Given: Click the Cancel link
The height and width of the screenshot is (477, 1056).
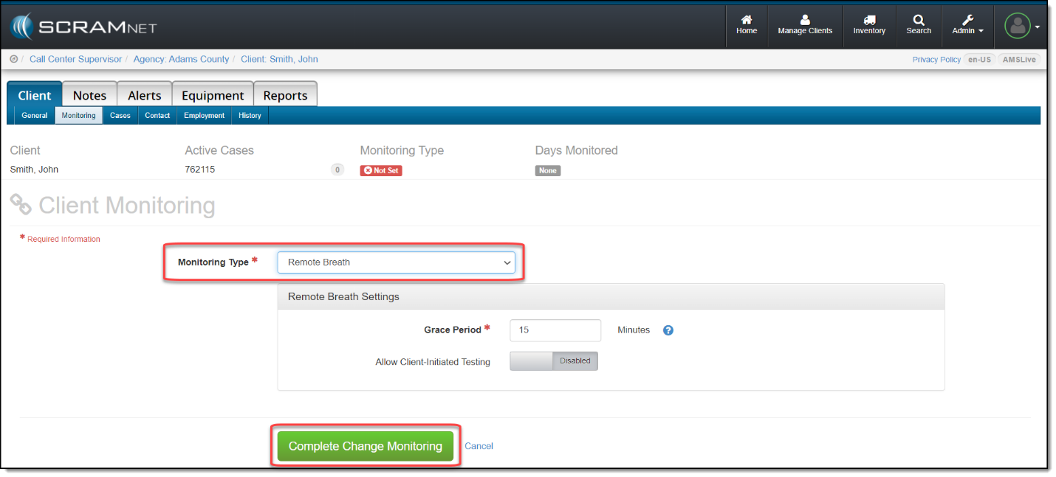Looking at the screenshot, I should click(x=479, y=446).
